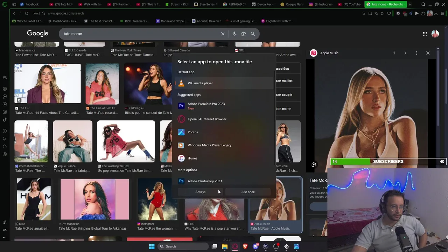448x252 pixels.
Task: Edit the 'tate mcrae' search field
Action: point(140,34)
